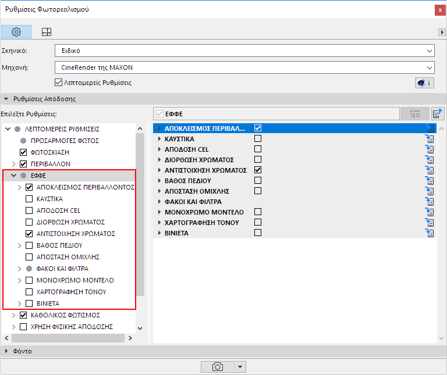Uncheck ΑΝΤΙΣΤΟΙΧΗΣΗ ΧΡΩΜΑΤΟΣ in the tree
This screenshot has height=375, width=447.
tap(29, 234)
